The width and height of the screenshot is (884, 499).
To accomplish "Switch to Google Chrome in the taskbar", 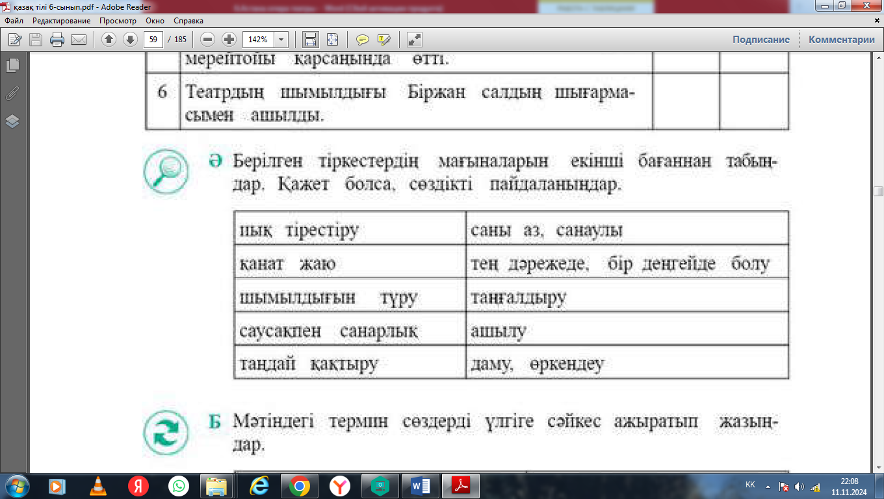I will click(299, 485).
